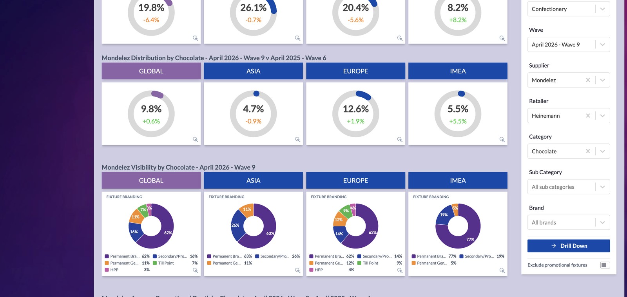This screenshot has width=627, height=297.
Task: Click green Till Point legend swatch in Global chart
Action: [x=155, y=263]
